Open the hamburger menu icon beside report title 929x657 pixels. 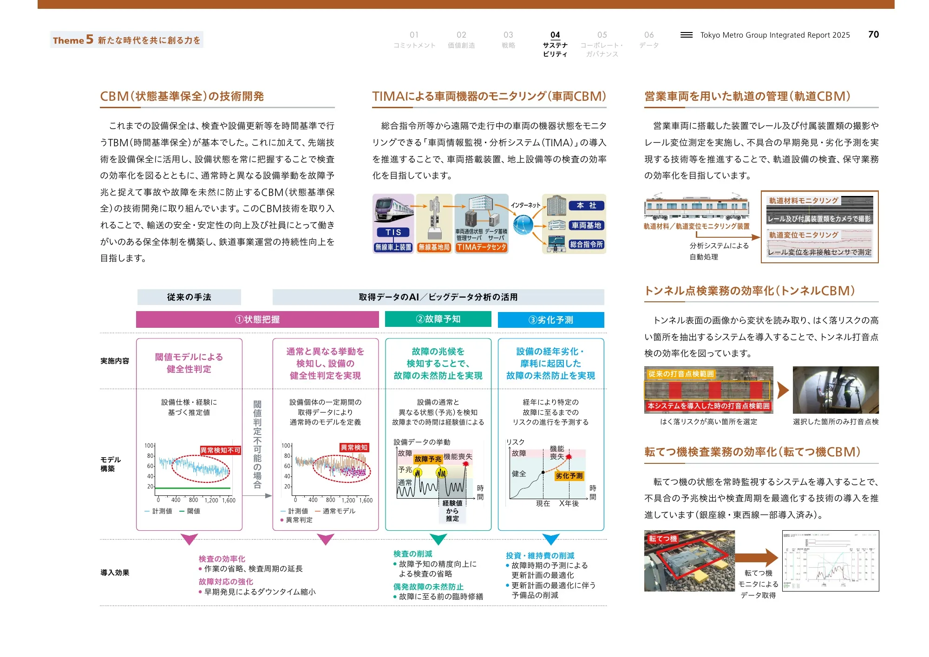[x=686, y=35]
